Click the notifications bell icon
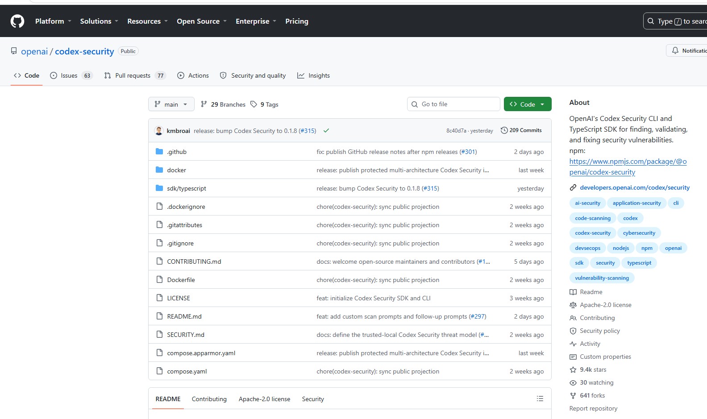Viewport: 707px width, 419px height. click(675, 51)
